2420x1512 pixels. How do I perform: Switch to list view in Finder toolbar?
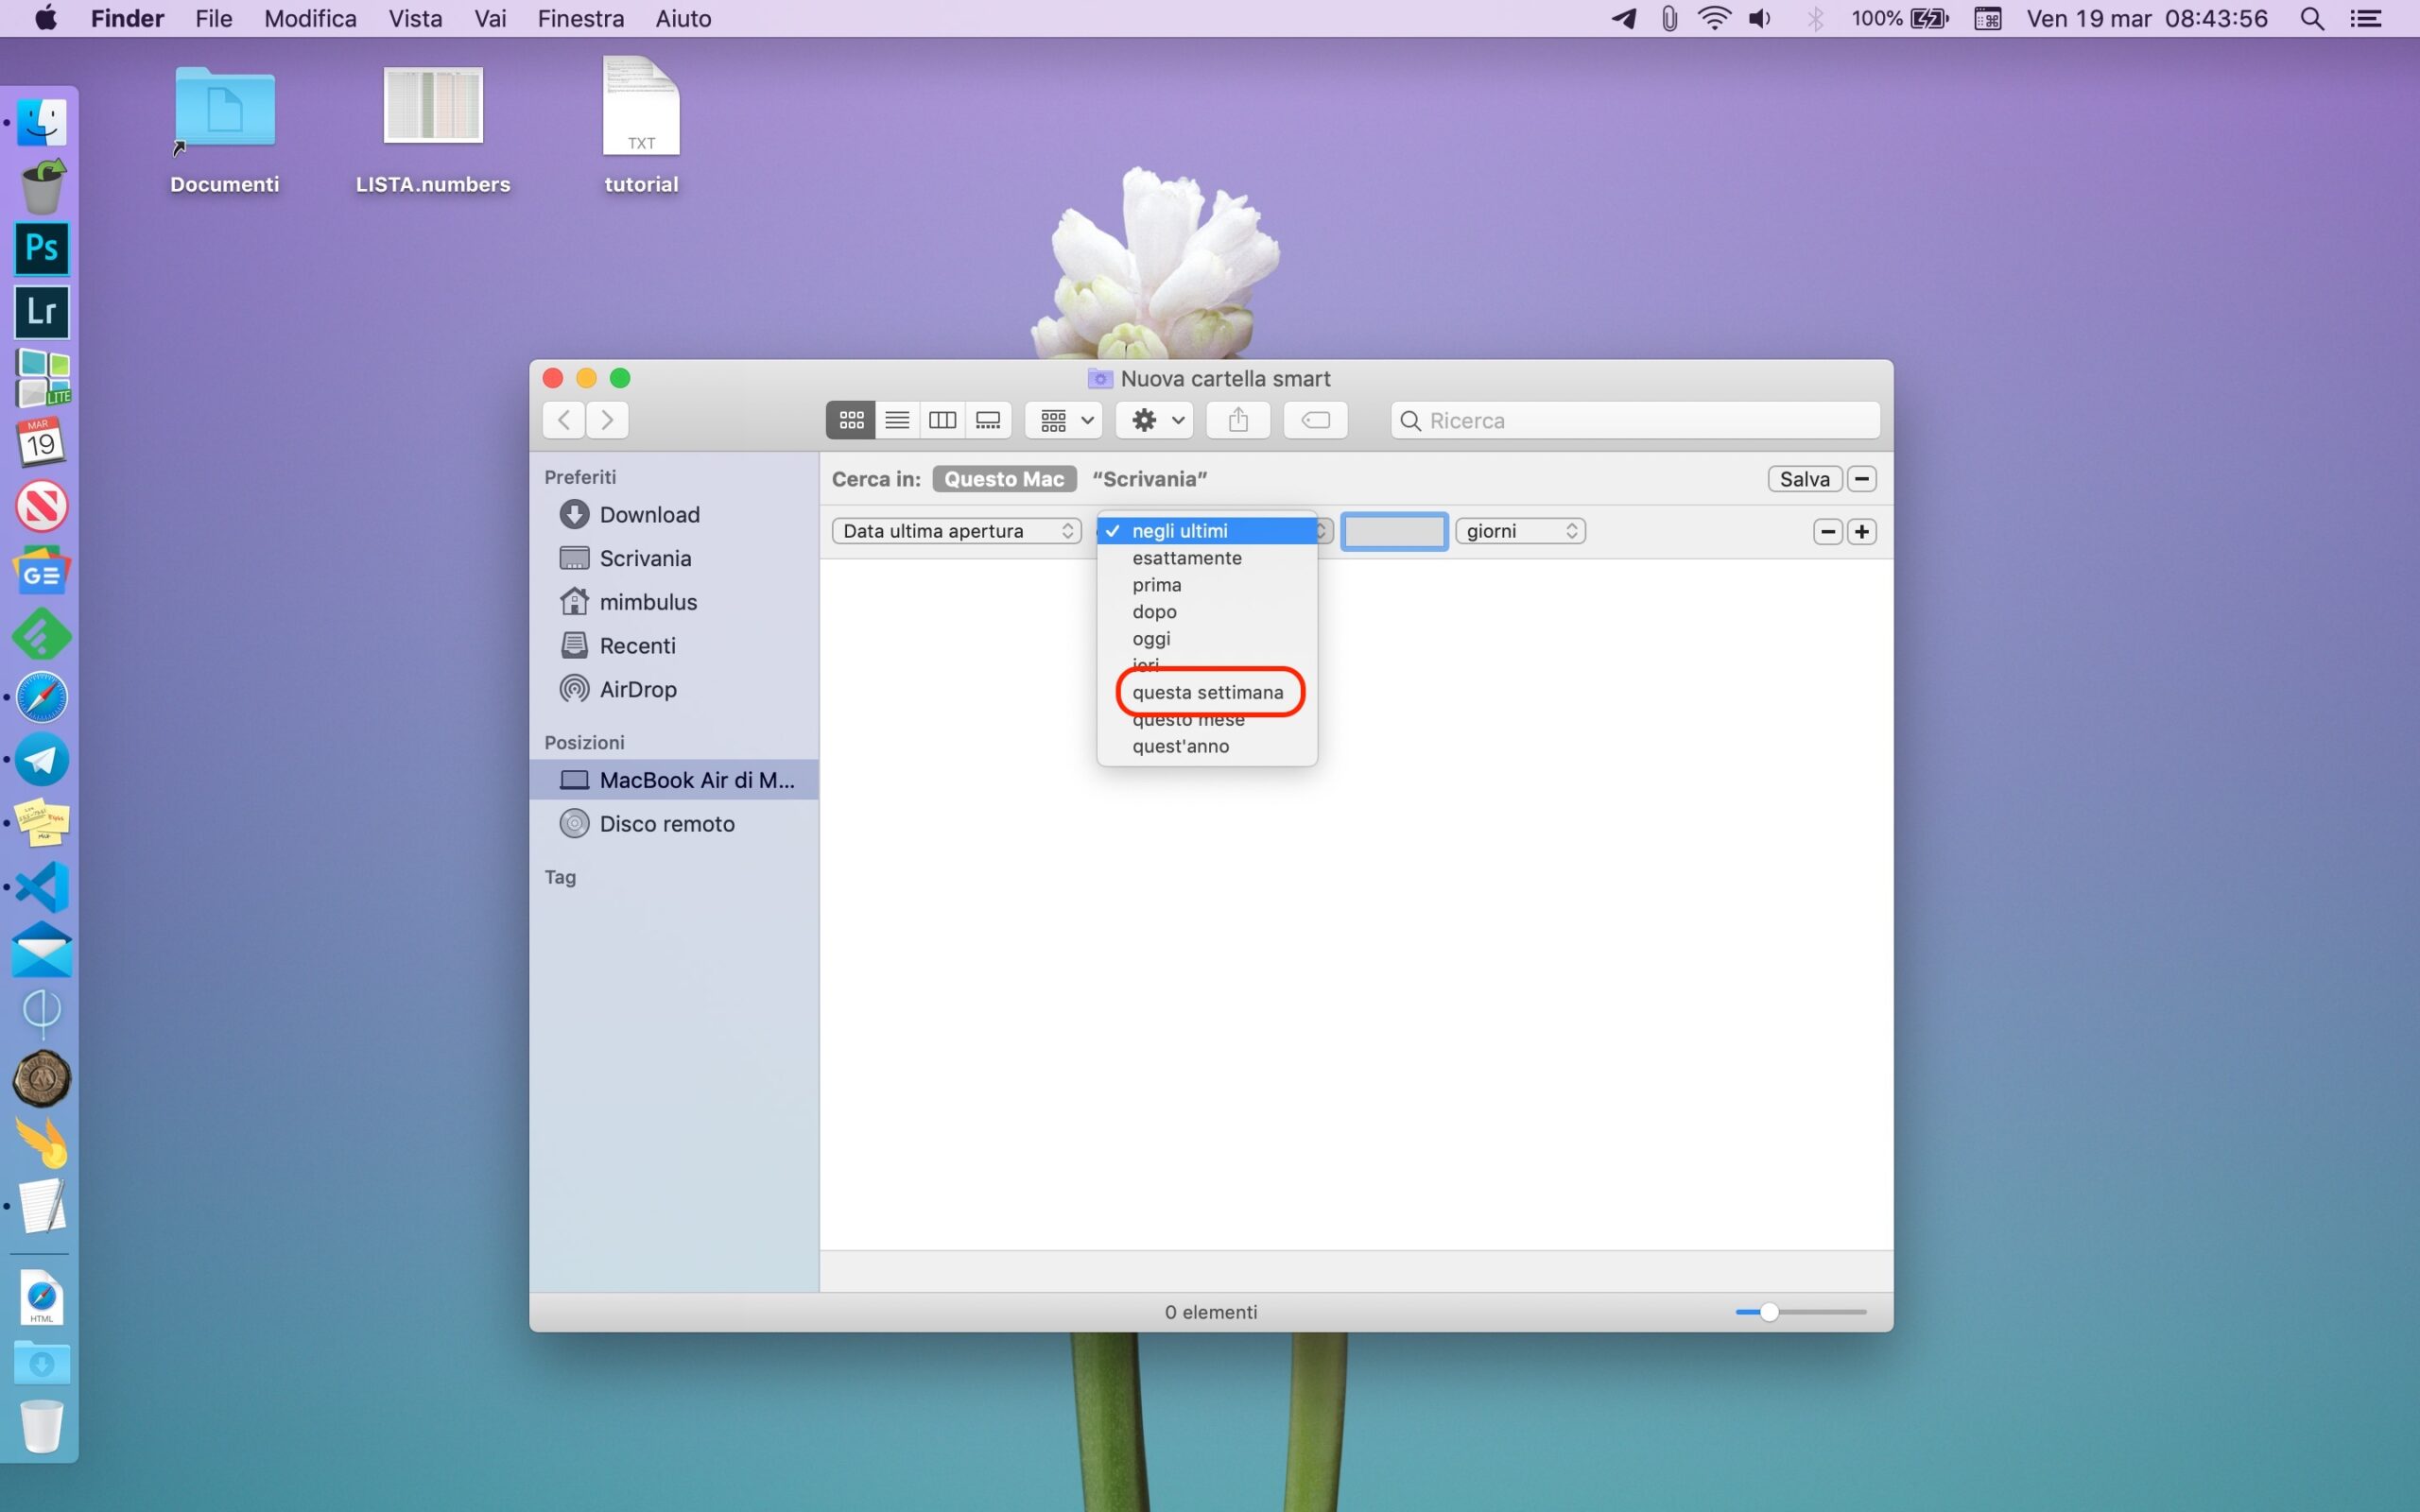897,420
